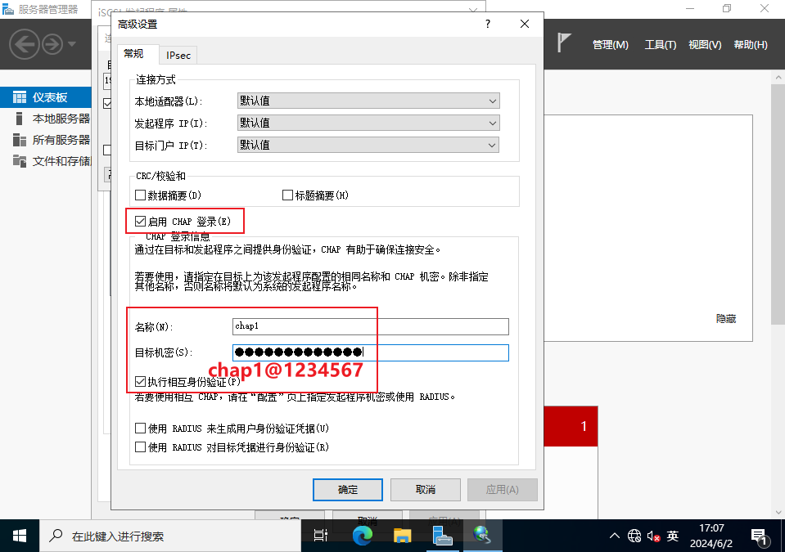
Task: Click the notifications flag icon
Action: click(x=564, y=44)
